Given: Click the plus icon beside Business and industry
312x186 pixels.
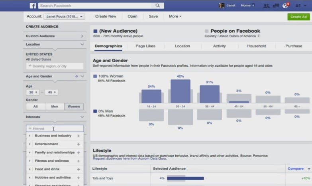Looking at the screenshot, I should pos(78,136).
